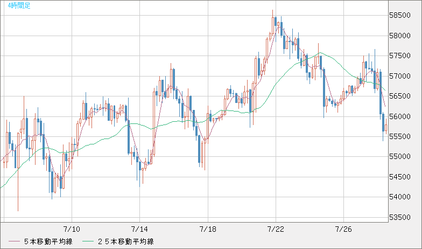Select the 57000 price axis label
The height and width of the screenshot is (249, 422).
[x=400, y=76]
